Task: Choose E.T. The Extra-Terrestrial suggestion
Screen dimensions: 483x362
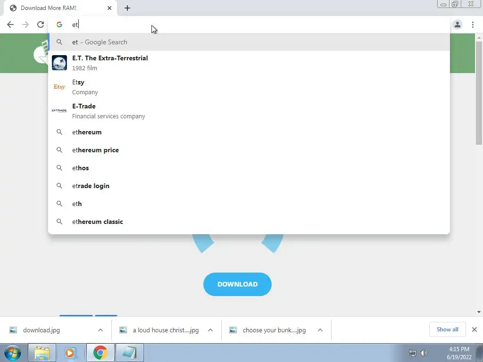Action: pyautogui.click(x=249, y=63)
